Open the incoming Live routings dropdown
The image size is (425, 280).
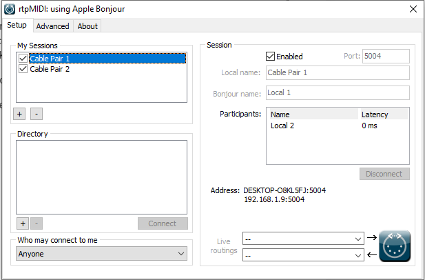click(x=303, y=255)
